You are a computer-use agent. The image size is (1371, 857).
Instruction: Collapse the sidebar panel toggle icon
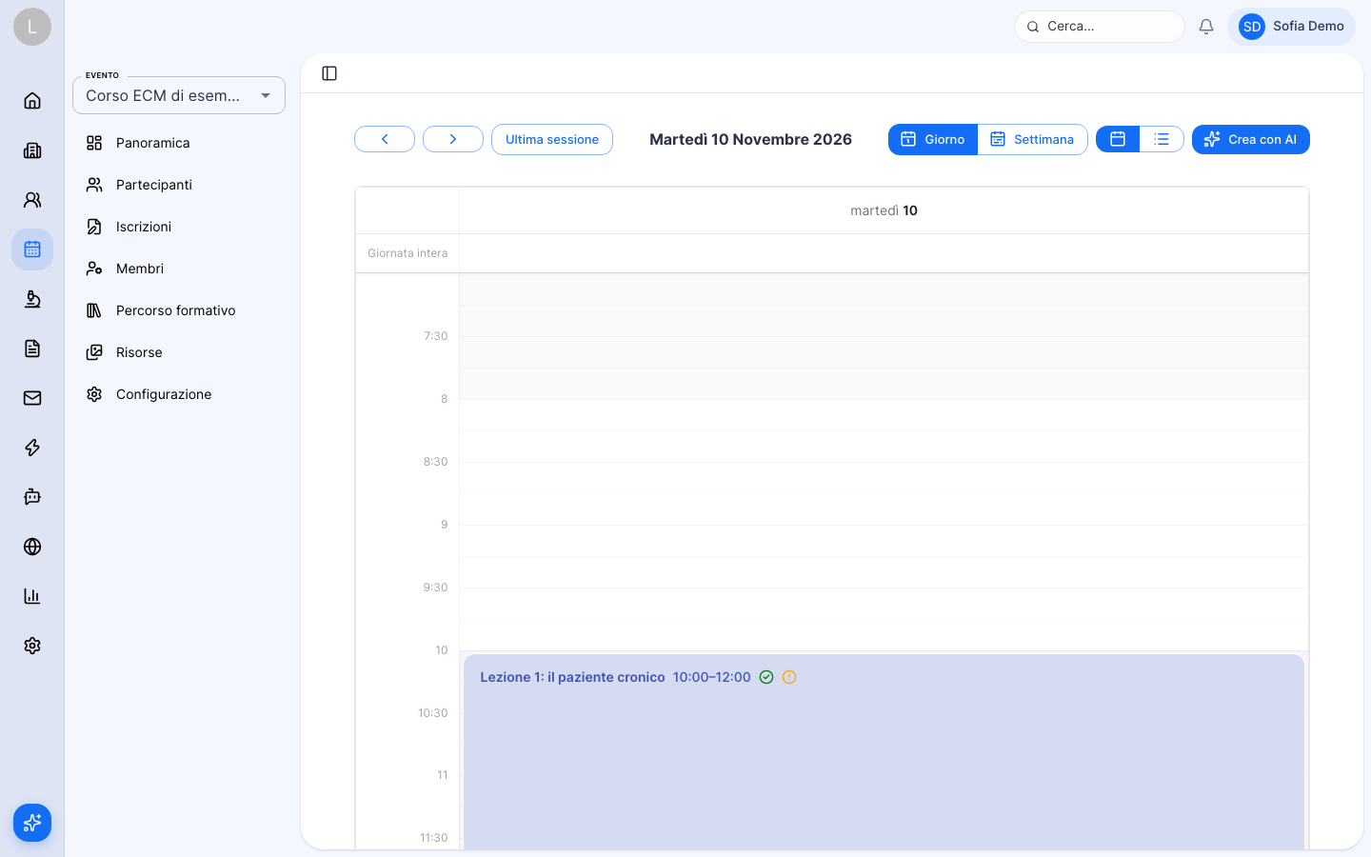[x=329, y=73]
